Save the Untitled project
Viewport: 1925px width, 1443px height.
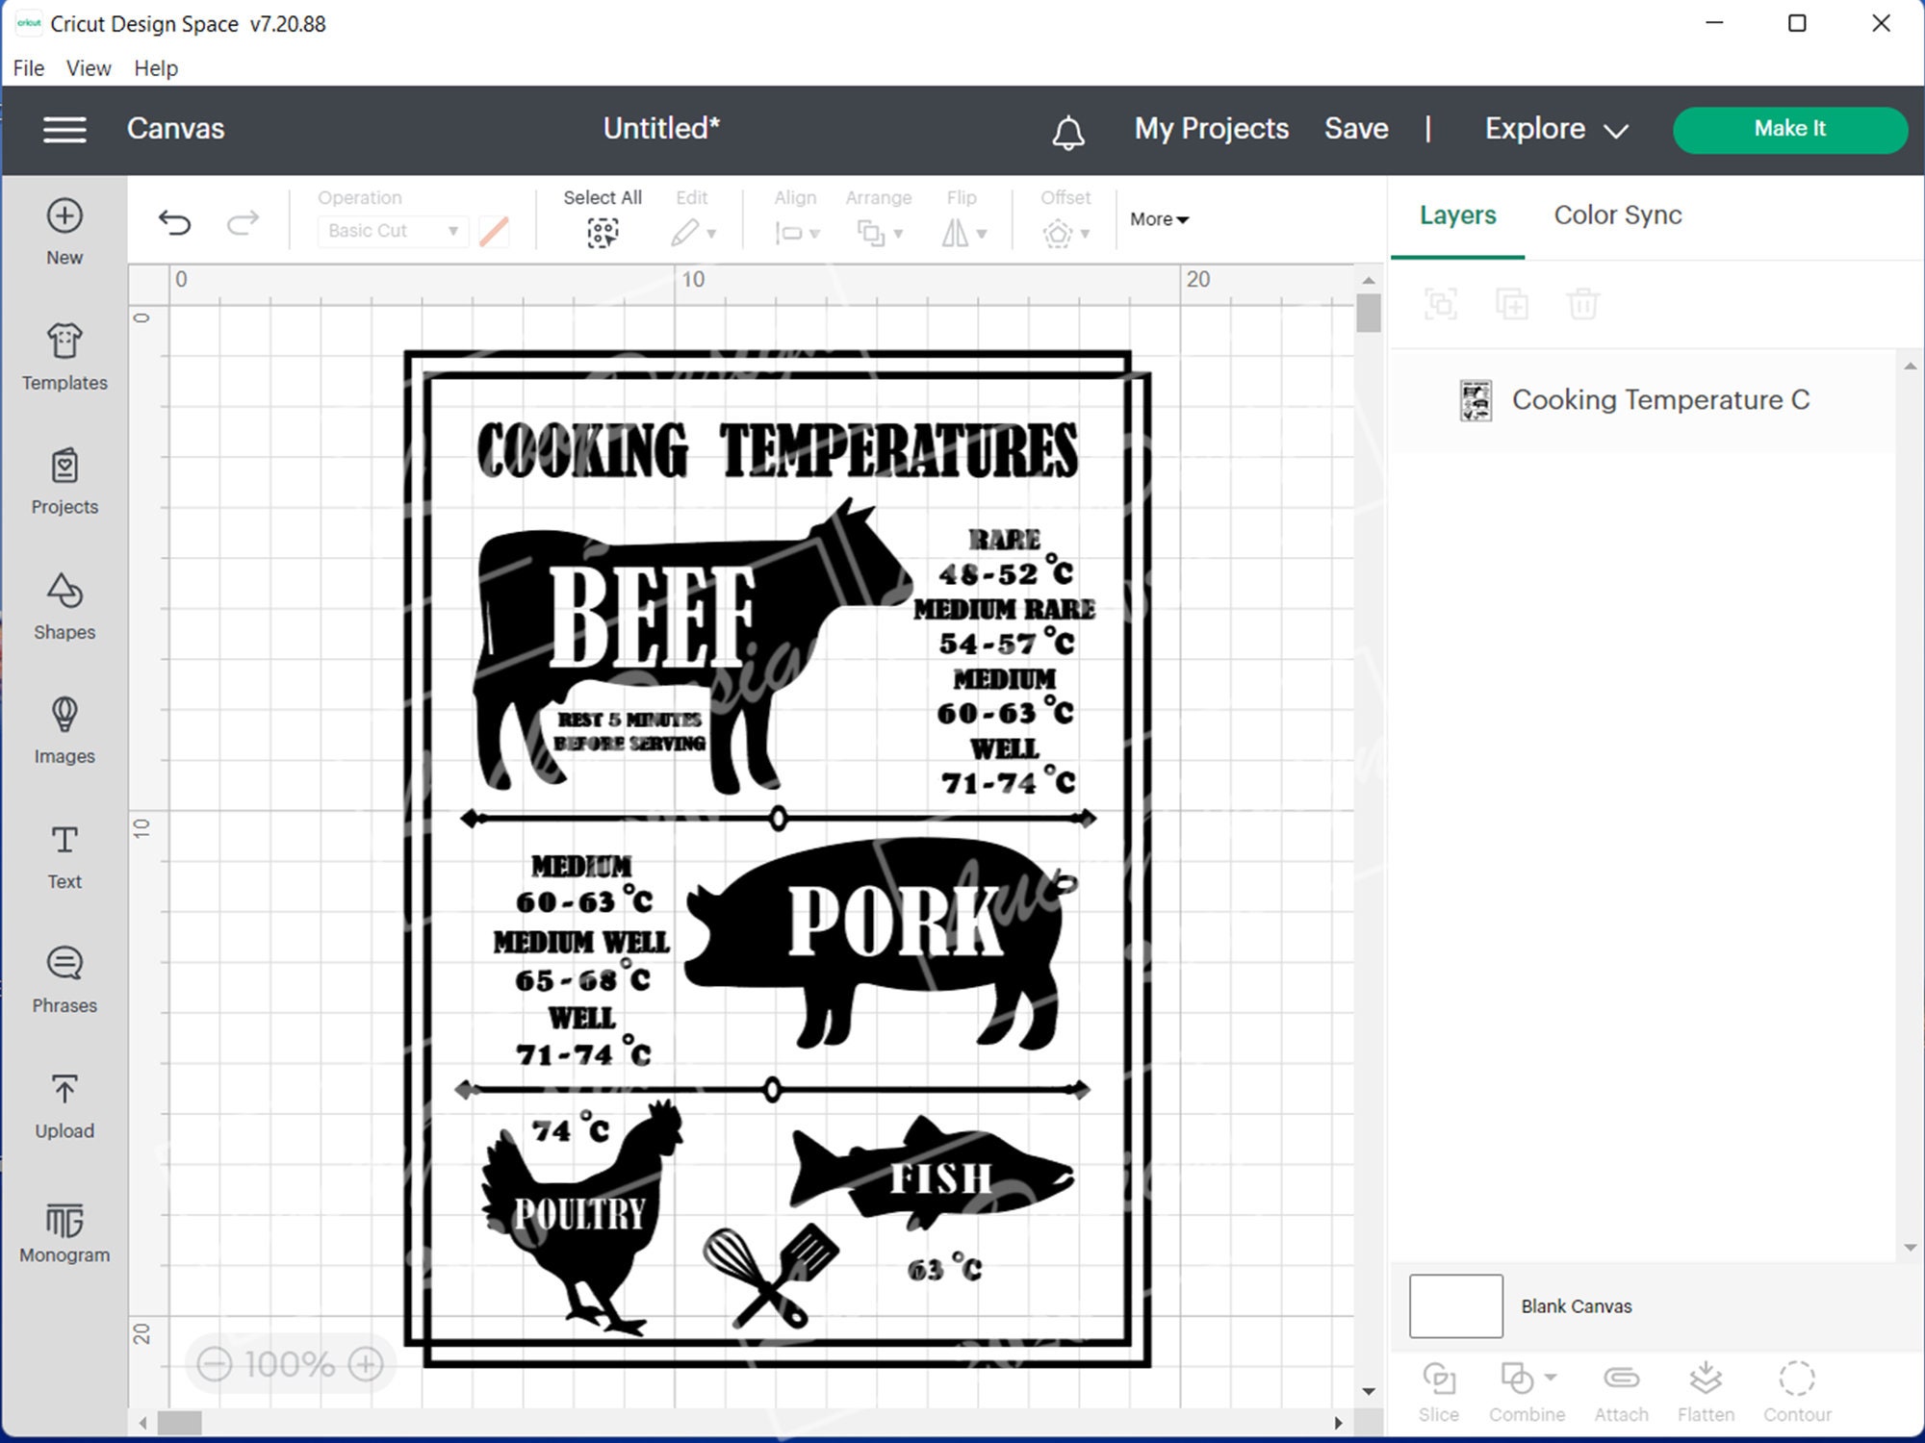tap(1355, 128)
